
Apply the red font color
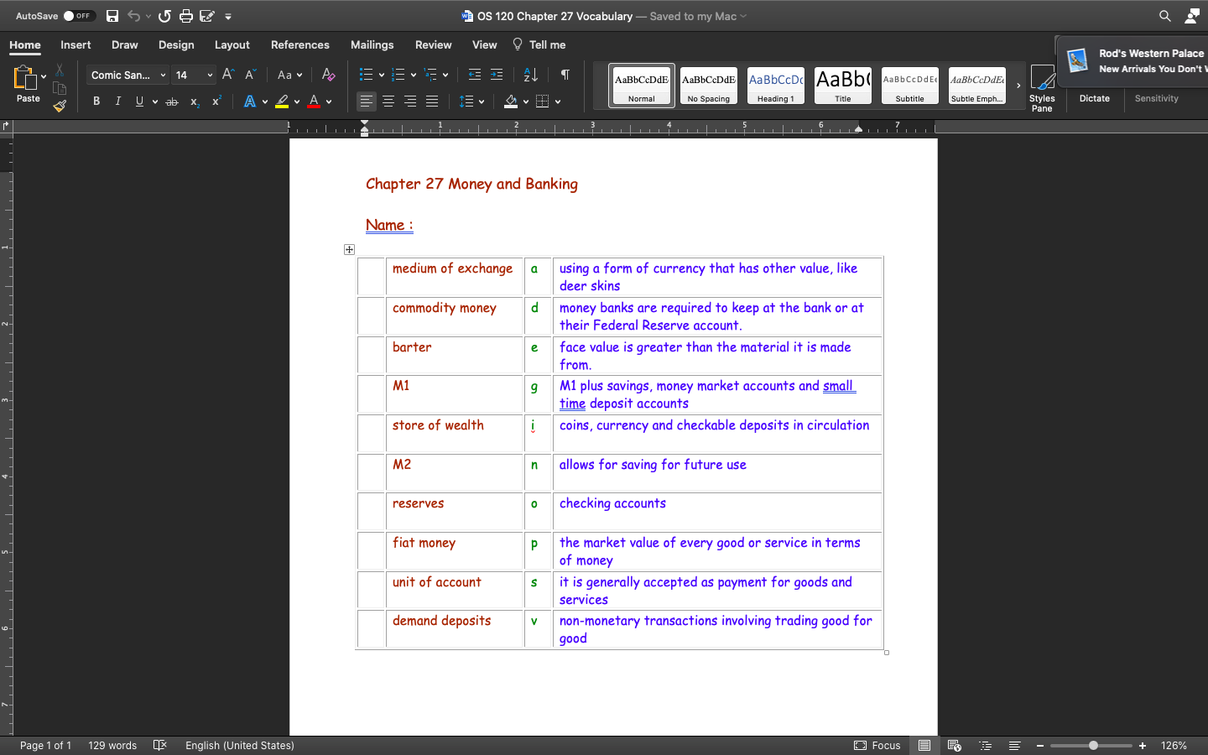(314, 102)
